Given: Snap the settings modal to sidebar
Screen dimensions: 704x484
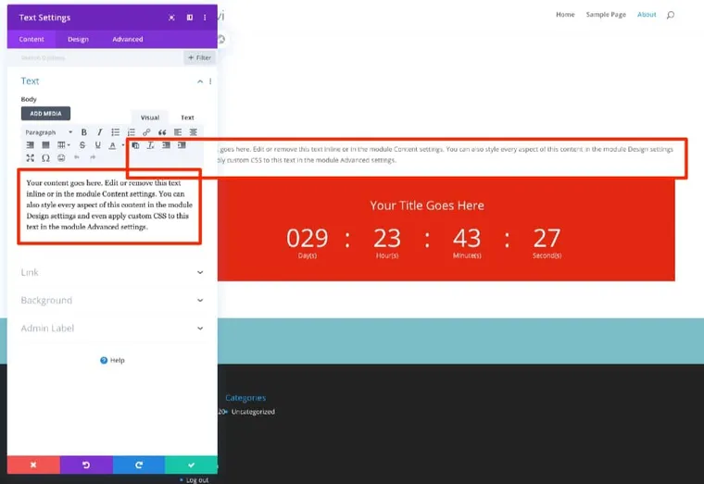Looking at the screenshot, I should coord(190,18).
